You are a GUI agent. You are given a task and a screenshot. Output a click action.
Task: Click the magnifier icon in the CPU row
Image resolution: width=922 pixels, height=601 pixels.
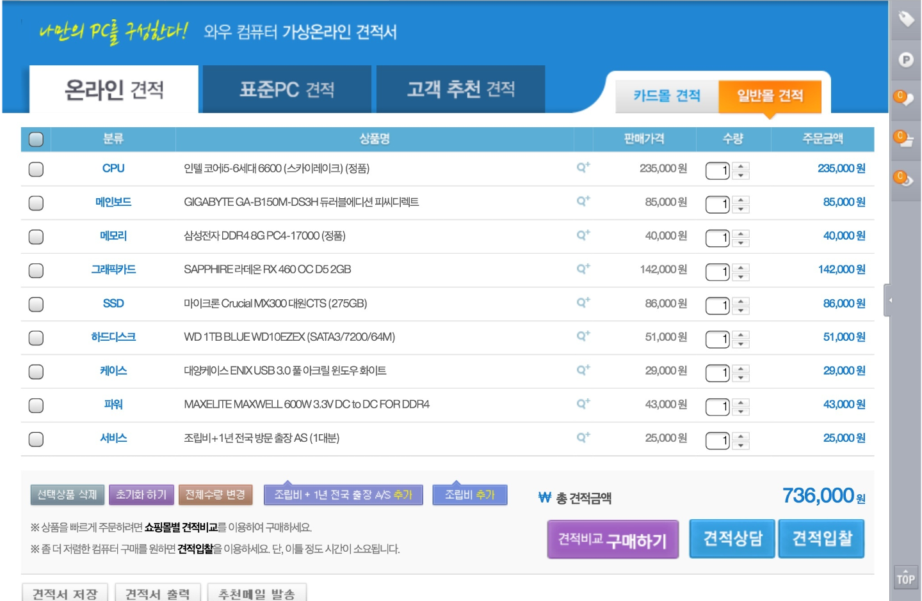click(583, 168)
